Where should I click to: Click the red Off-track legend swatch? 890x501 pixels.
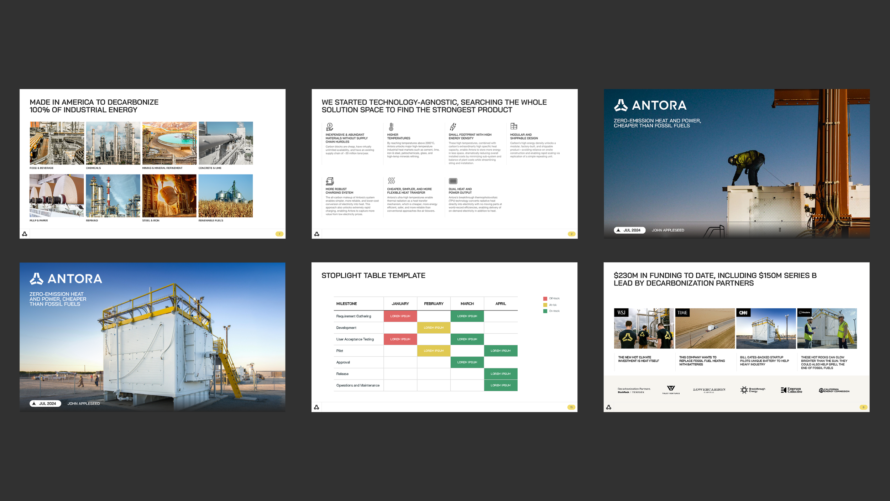tap(545, 298)
